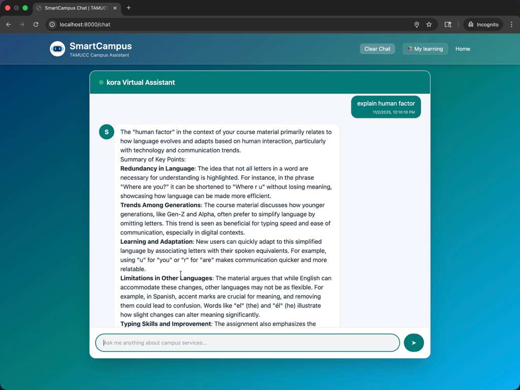Click the 'Redundancy in Language' heading

pyautogui.click(x=157, y=169)
